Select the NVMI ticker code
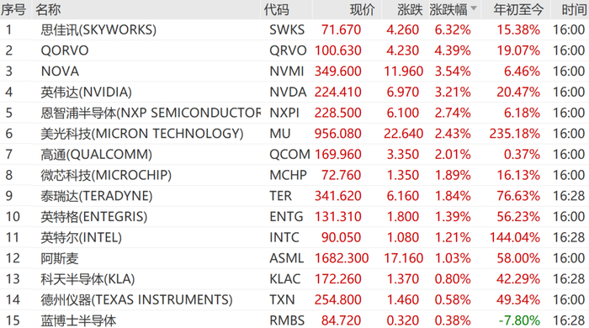The height and width of the screenshot is (328, 589). coord(287,71)
